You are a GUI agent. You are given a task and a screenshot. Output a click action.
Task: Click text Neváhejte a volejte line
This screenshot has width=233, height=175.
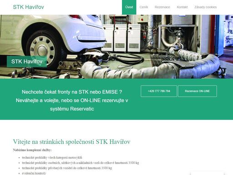pyautogui.click(x=72, y=100)
